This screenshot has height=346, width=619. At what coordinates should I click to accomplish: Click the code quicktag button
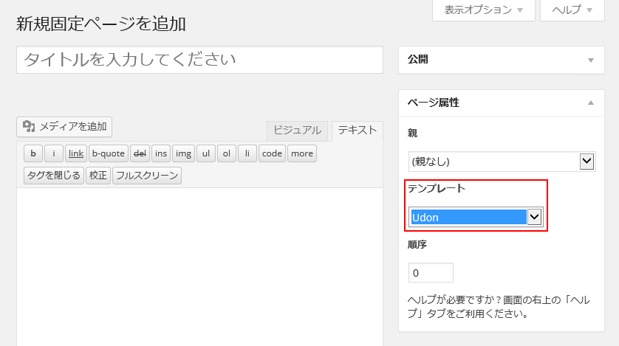tap(272, 153)
